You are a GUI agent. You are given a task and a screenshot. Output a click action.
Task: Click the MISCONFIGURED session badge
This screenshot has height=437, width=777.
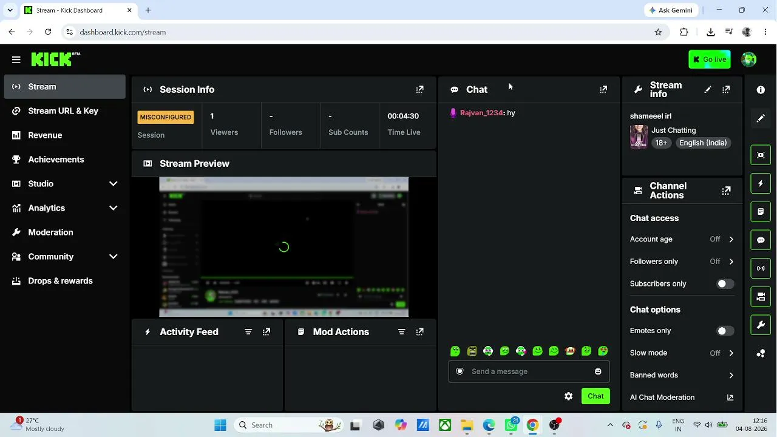pos(166,117)
